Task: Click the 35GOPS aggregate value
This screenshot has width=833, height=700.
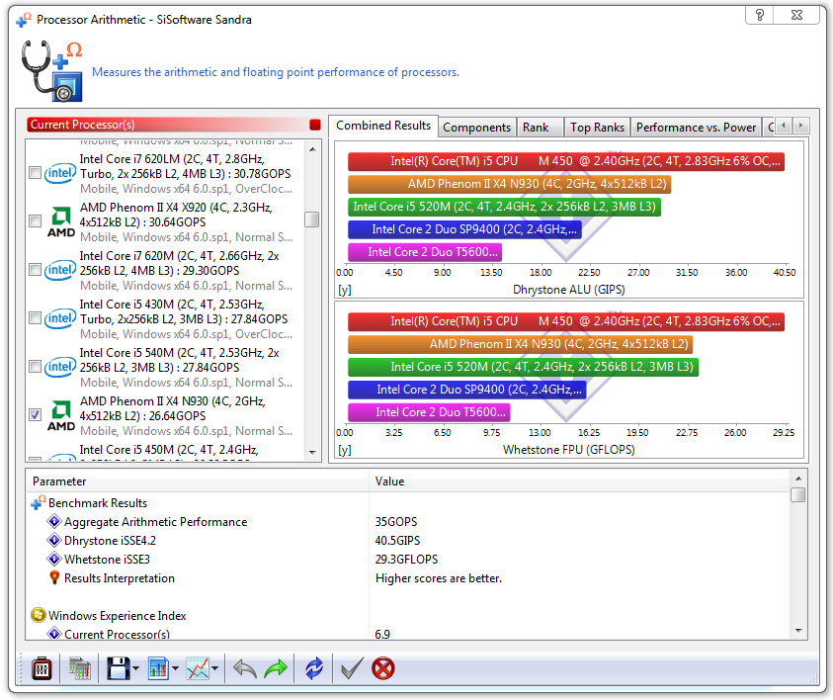Action: point(396,521)
